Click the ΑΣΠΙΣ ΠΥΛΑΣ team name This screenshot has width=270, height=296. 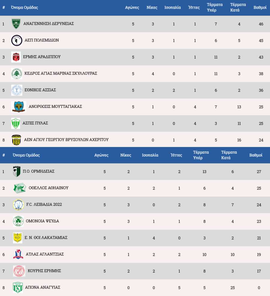[35, 123]
